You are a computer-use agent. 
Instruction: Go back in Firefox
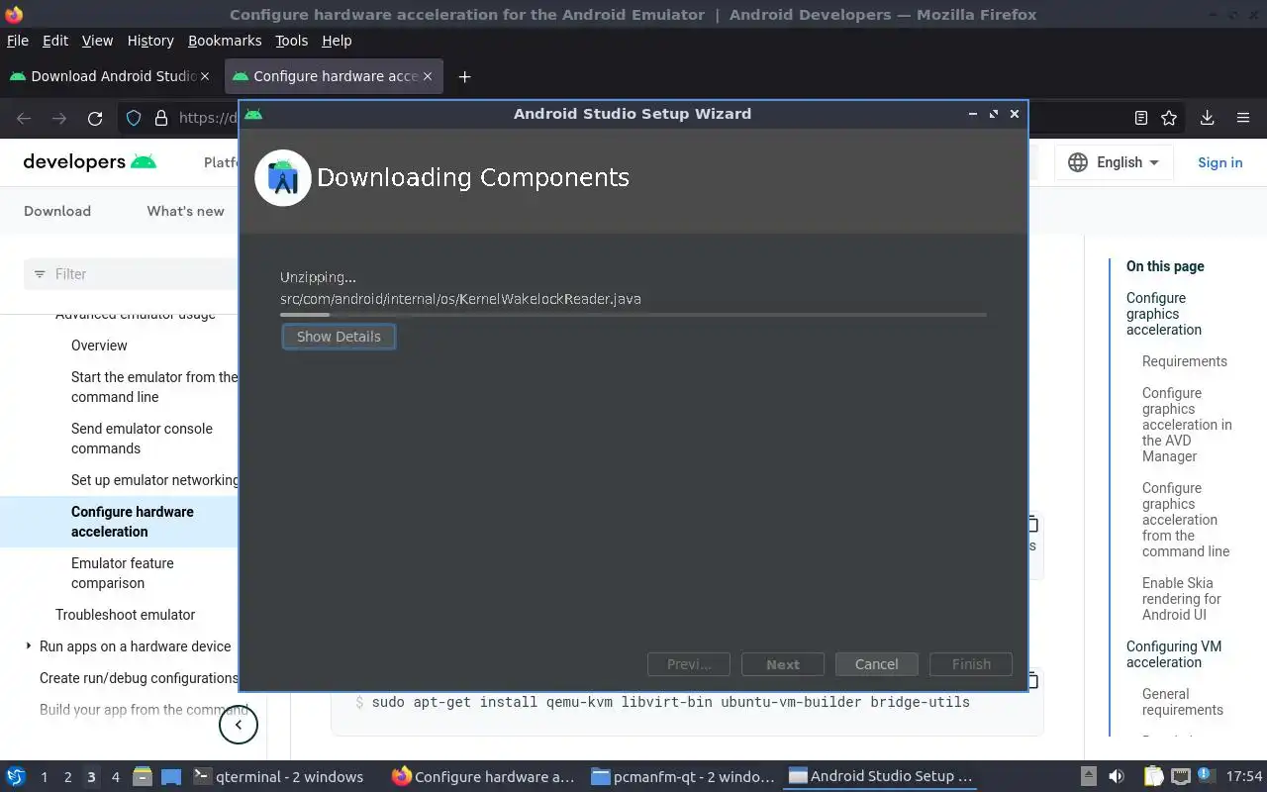24,118
